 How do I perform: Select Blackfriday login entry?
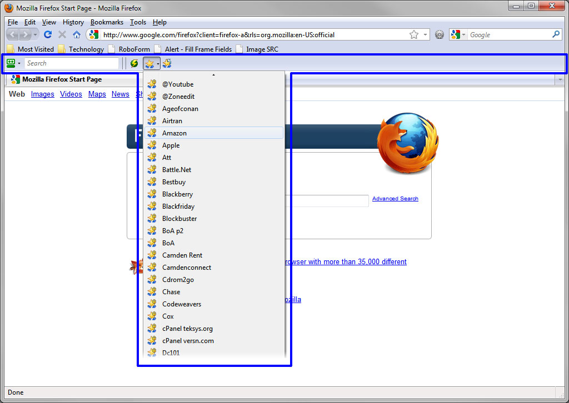tap(214, 206)
